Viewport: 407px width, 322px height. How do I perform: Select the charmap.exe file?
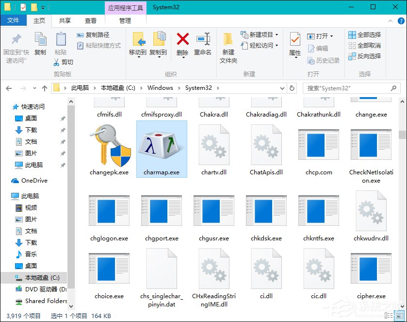click(161, 149)
